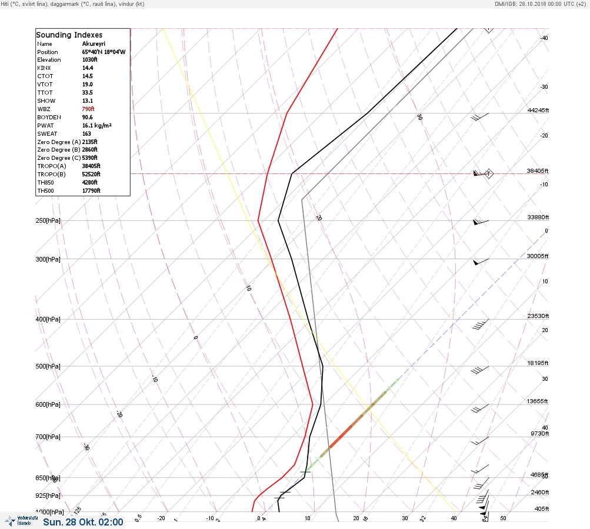This screenshot has height=529, width=590.
Task: Click the PWAT value '16.1 kg/m²'
Action: (97, 126)
